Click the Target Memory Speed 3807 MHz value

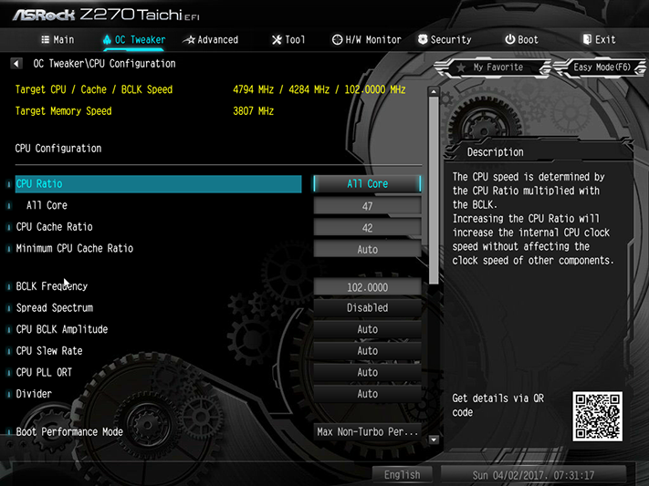pos(254,111)
